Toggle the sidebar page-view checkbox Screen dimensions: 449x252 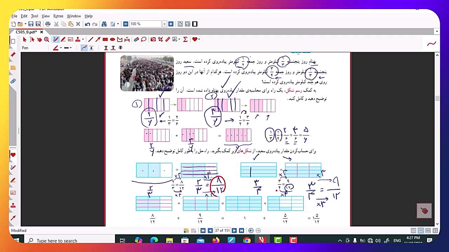point(13,41)
